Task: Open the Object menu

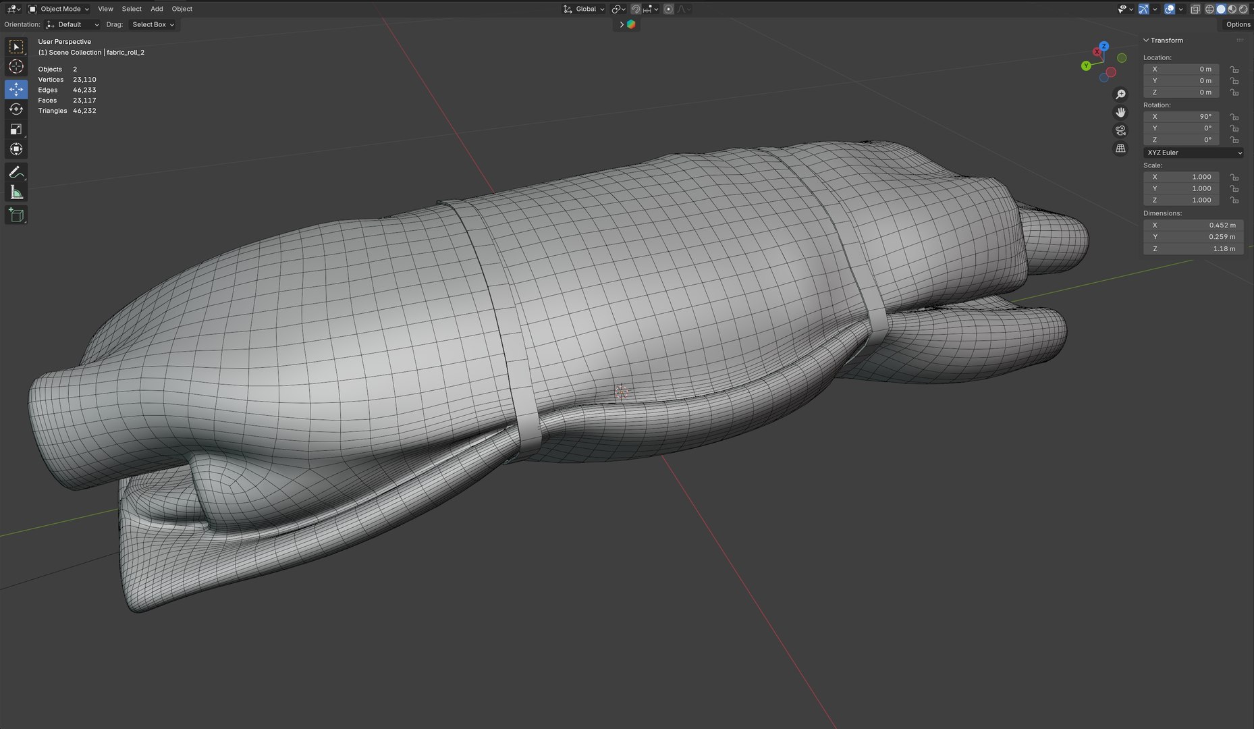Action: 182,9
